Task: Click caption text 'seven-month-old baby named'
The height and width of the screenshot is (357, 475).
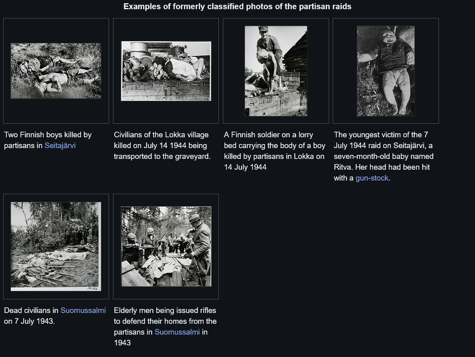Action: pos(384,156)
